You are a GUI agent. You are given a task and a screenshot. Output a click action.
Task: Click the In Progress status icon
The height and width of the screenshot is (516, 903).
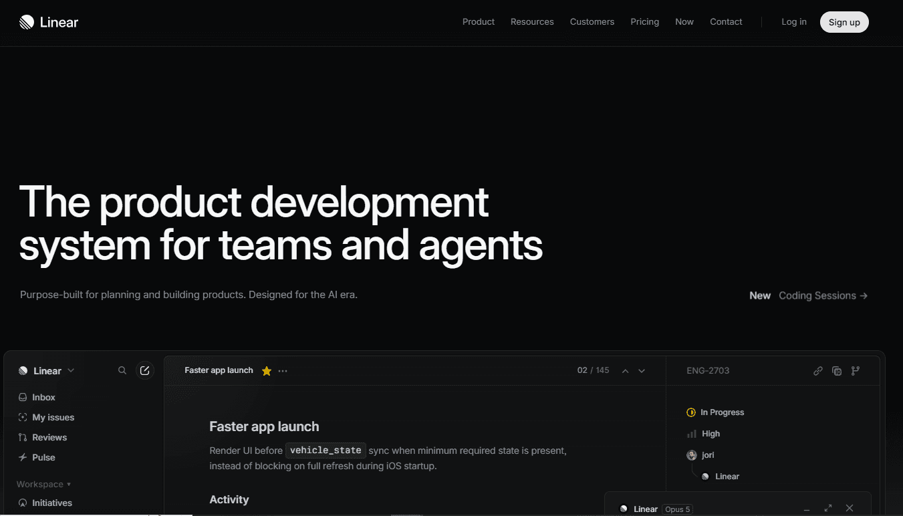[691, 412]
